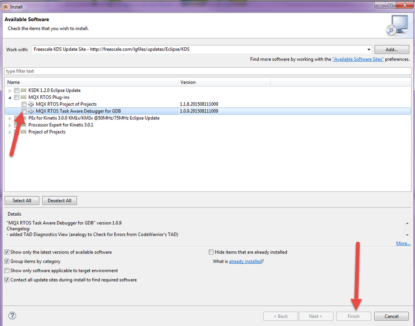Click the help question mark icon
Image resolution: width=415 pixels, height=326 pixels.
pos(12,316)
